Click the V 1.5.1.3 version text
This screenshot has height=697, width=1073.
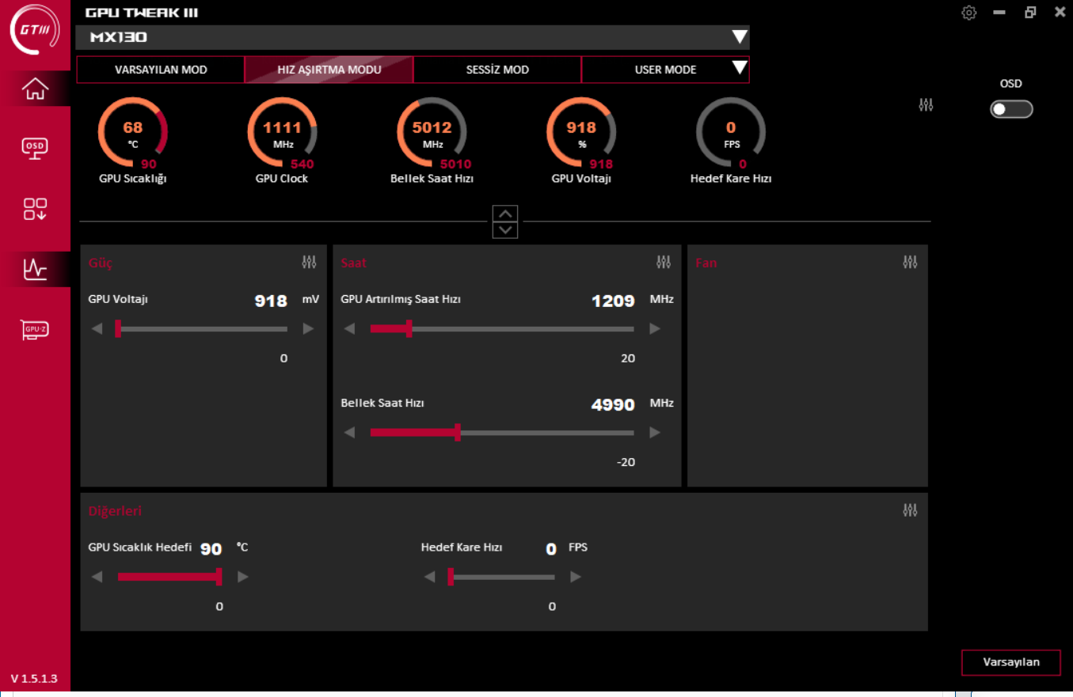34,679
